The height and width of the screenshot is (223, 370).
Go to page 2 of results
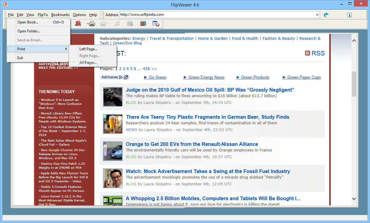coord(120,69)
